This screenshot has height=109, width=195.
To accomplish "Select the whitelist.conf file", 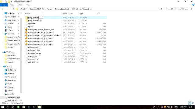I will click(x=33, y=62).
